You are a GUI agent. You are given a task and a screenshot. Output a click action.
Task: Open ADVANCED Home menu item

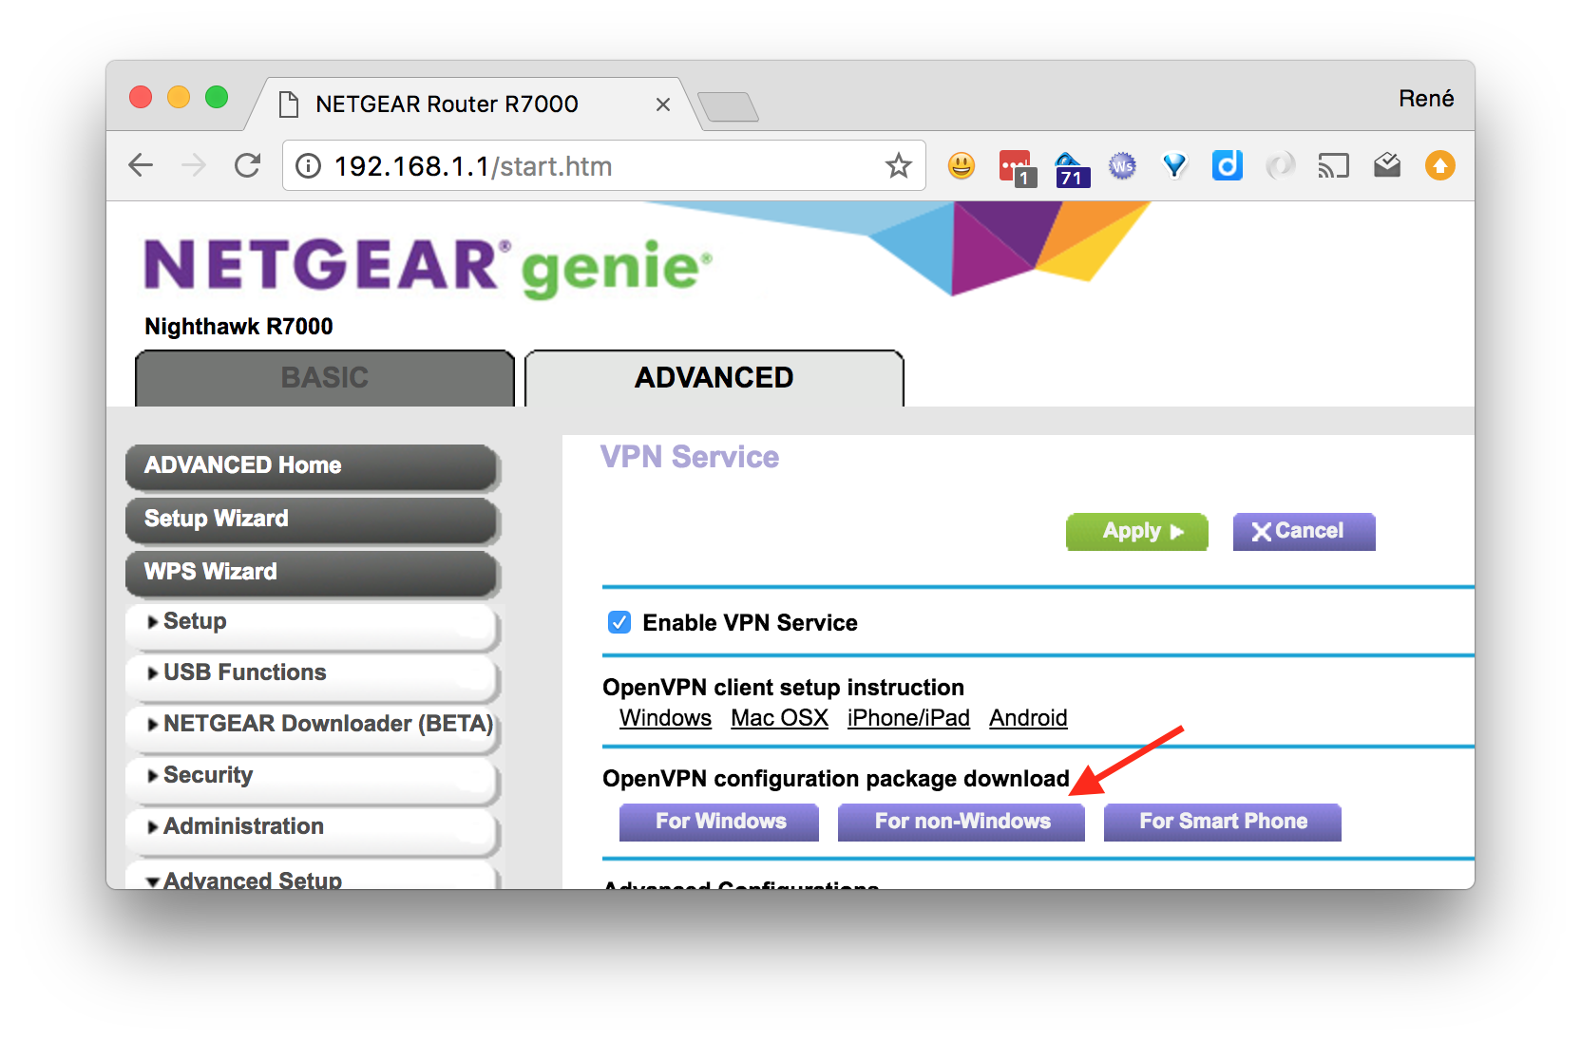(x=312, y=465)
